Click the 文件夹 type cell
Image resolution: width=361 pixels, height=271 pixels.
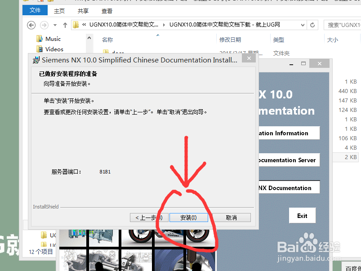point(281,53)
